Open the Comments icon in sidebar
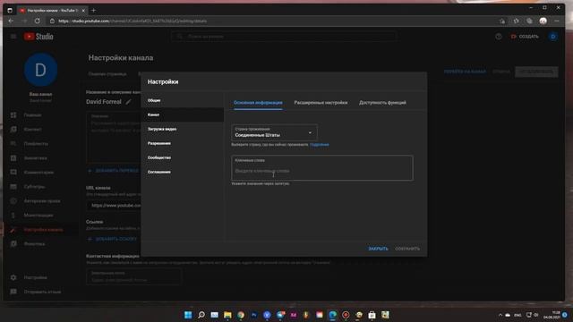573x322 pixels. click(x=13, y=173)
